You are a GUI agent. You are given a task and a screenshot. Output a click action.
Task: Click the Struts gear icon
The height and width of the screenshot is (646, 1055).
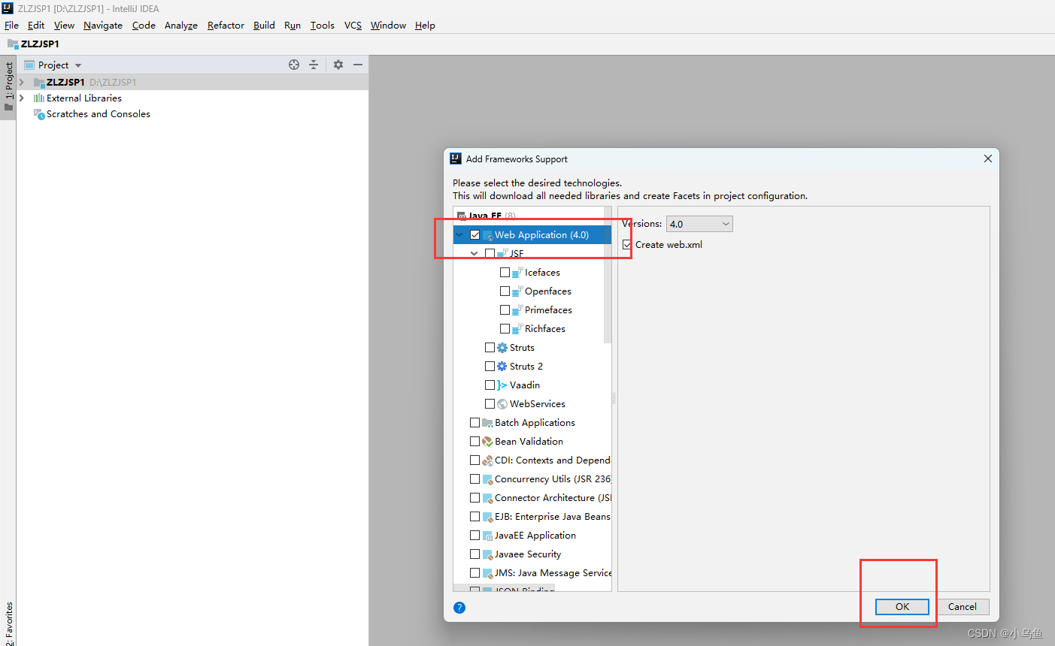tap(502, 348)
